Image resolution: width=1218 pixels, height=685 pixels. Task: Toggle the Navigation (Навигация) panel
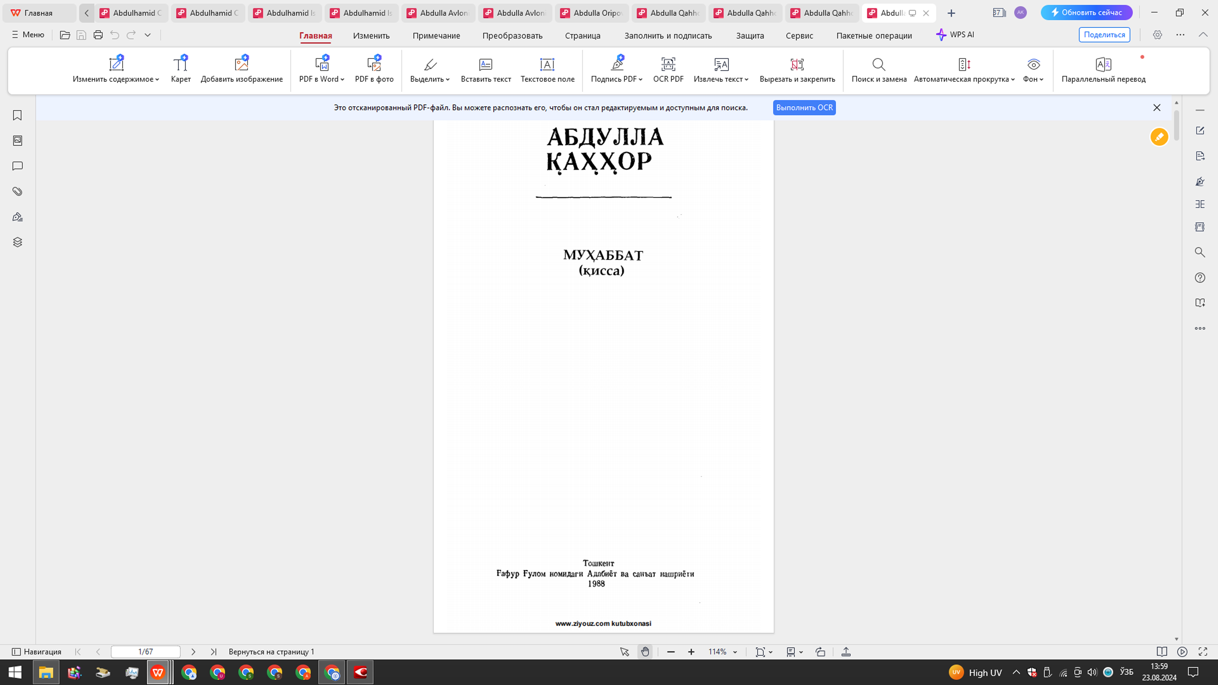pos(36,652)
